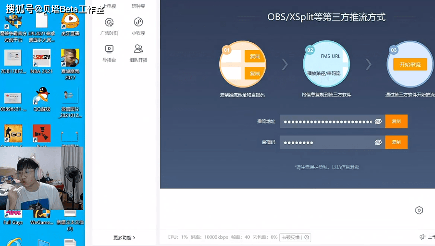Click the CPU: 1% status text
The width and height of the screenshot is (435, 246).
click(177, 237)
